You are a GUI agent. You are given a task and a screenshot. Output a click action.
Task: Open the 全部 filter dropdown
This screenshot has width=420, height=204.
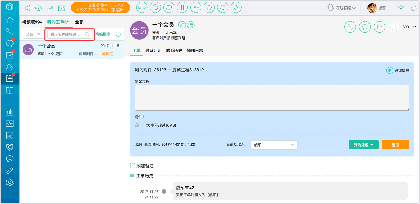point(33,34)
